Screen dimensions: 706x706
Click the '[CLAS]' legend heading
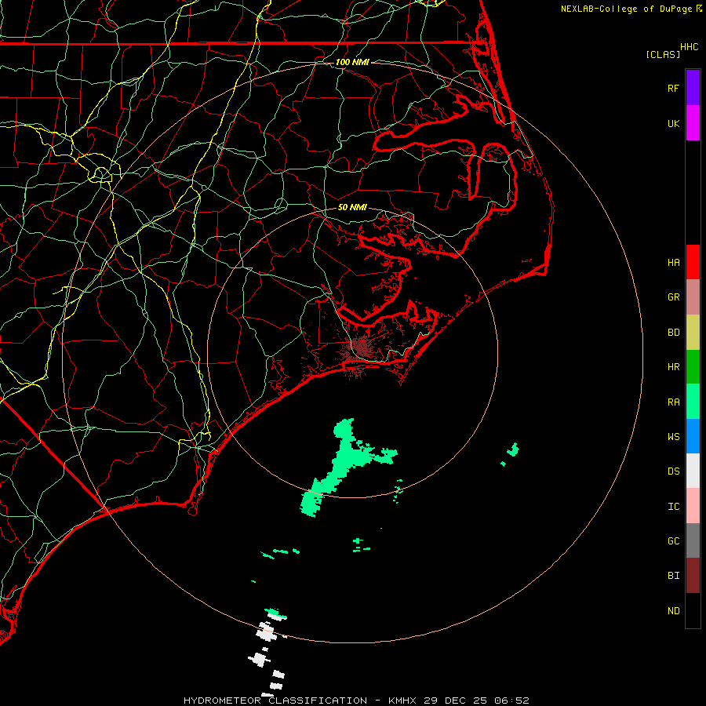(x=663, y=54)
